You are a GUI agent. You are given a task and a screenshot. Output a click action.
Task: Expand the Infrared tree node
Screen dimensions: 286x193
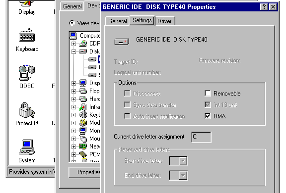73,107
